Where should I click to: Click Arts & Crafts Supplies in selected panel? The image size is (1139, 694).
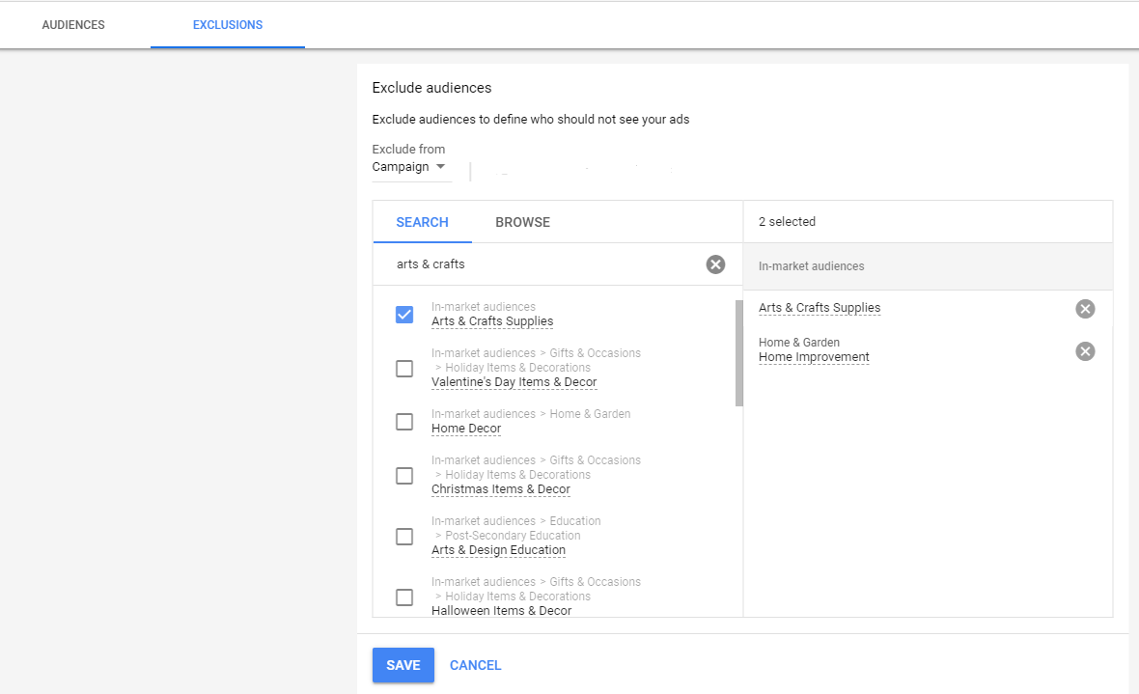pos(820,308)
